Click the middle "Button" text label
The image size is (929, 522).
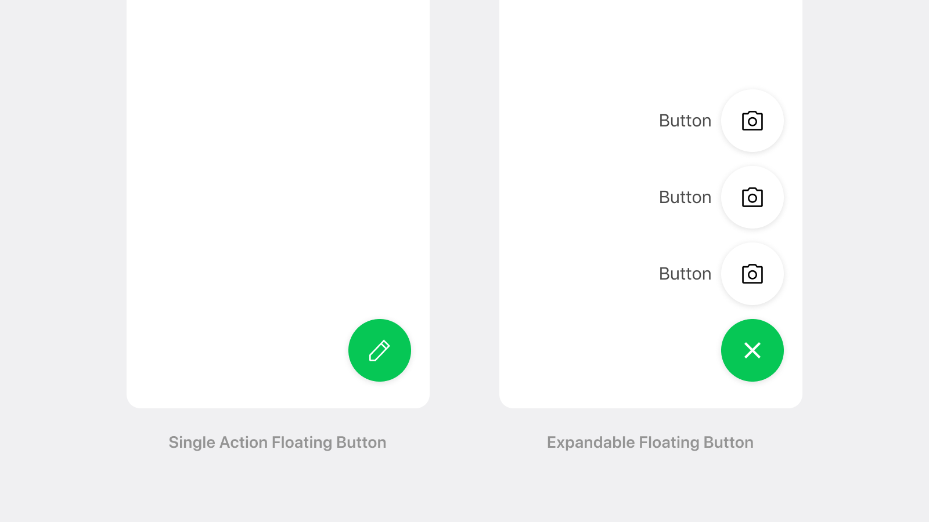tap(685, 197)
